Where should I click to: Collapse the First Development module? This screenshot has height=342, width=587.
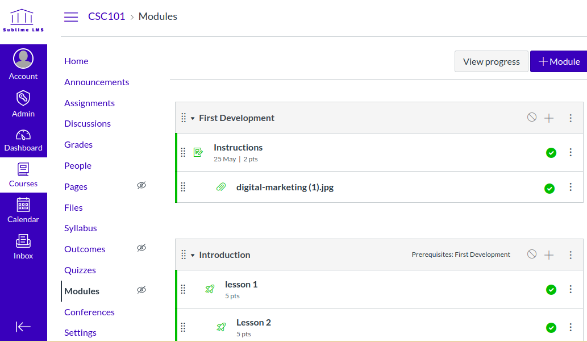[x=193, y=118]
